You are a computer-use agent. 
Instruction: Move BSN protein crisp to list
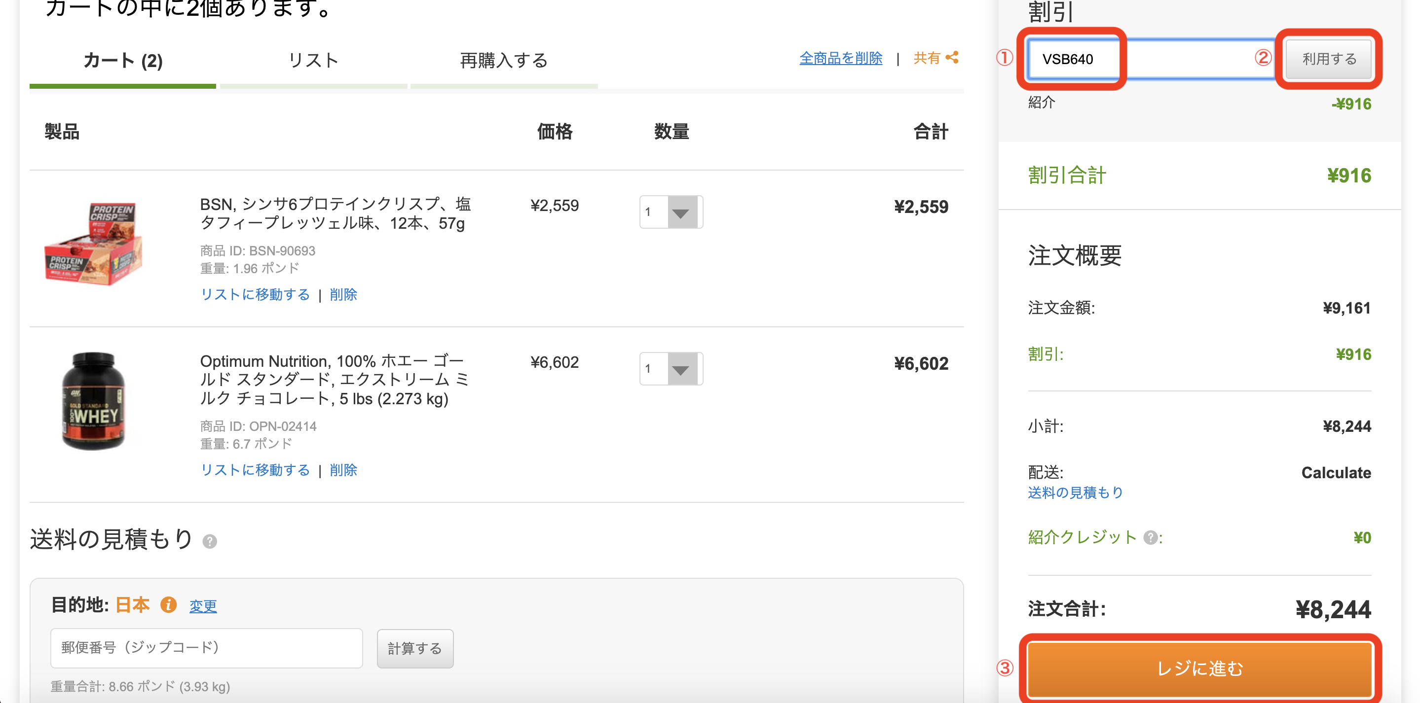pos(255,295)
